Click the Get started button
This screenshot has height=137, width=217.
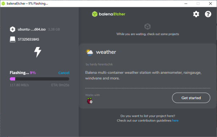coord(191,98)
